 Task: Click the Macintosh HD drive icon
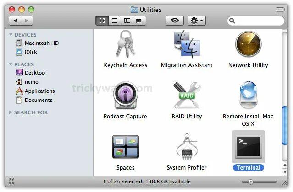click(19, 43)
